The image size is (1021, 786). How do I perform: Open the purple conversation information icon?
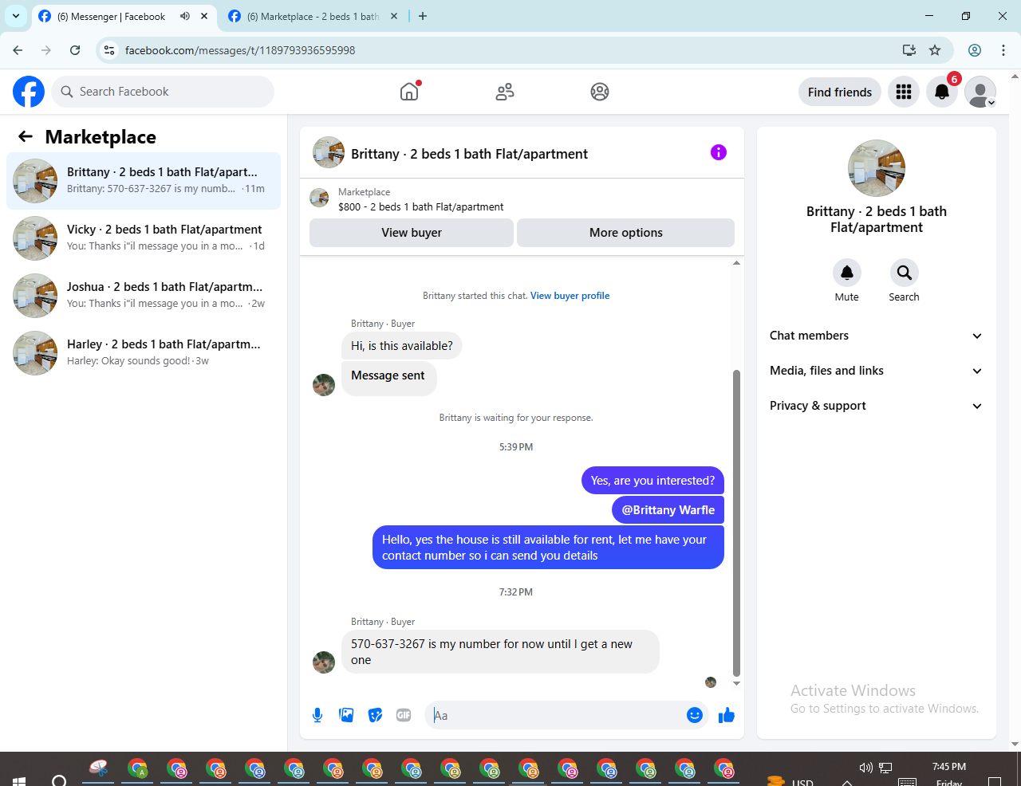coord(719,152)
